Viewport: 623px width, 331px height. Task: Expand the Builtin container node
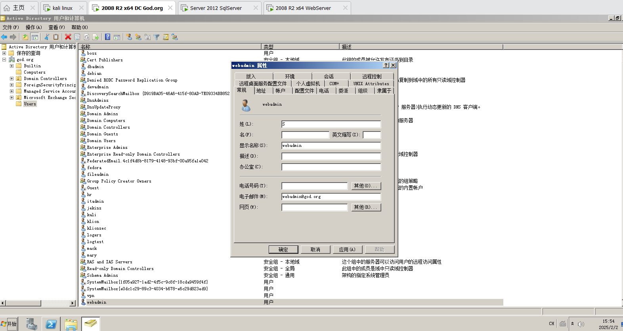[11, 66]
